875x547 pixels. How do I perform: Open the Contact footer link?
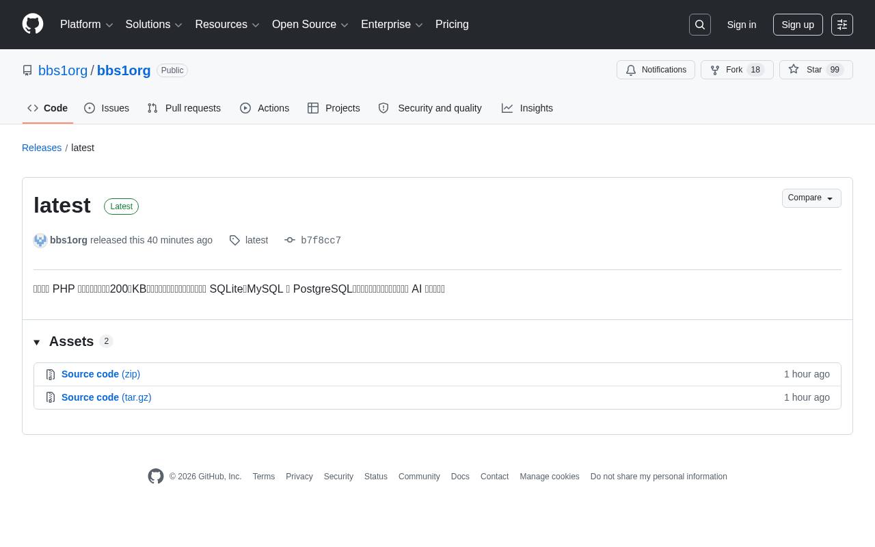494,477
